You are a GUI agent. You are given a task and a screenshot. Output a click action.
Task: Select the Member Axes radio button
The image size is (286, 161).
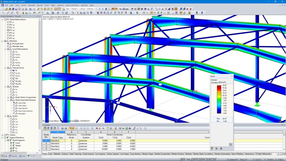point(8,46)
